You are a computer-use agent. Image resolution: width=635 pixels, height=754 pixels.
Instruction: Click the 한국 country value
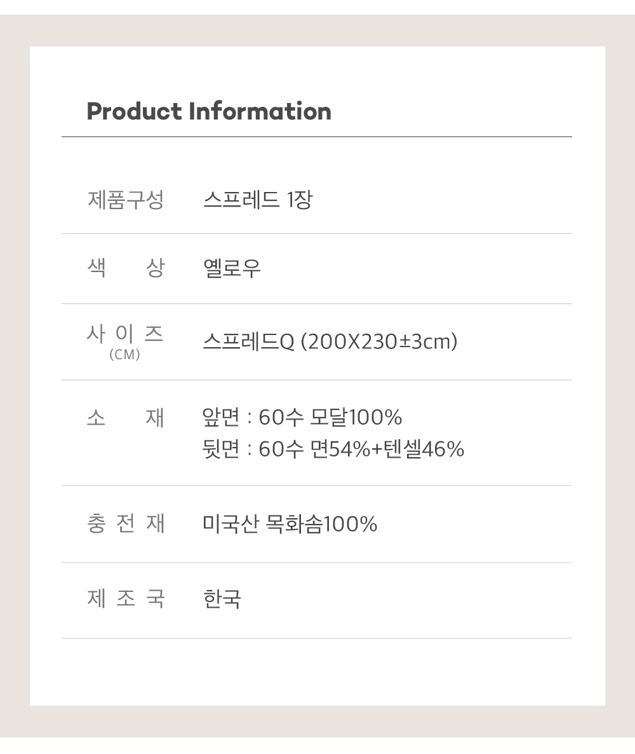[x=222, y=599]
